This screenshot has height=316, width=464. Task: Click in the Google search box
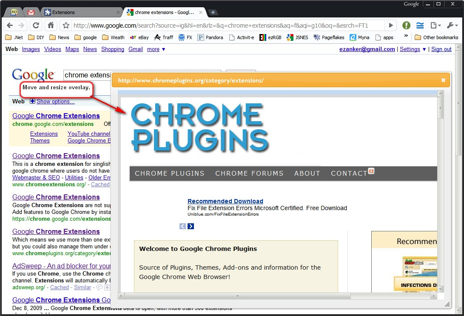coord(87,75)
